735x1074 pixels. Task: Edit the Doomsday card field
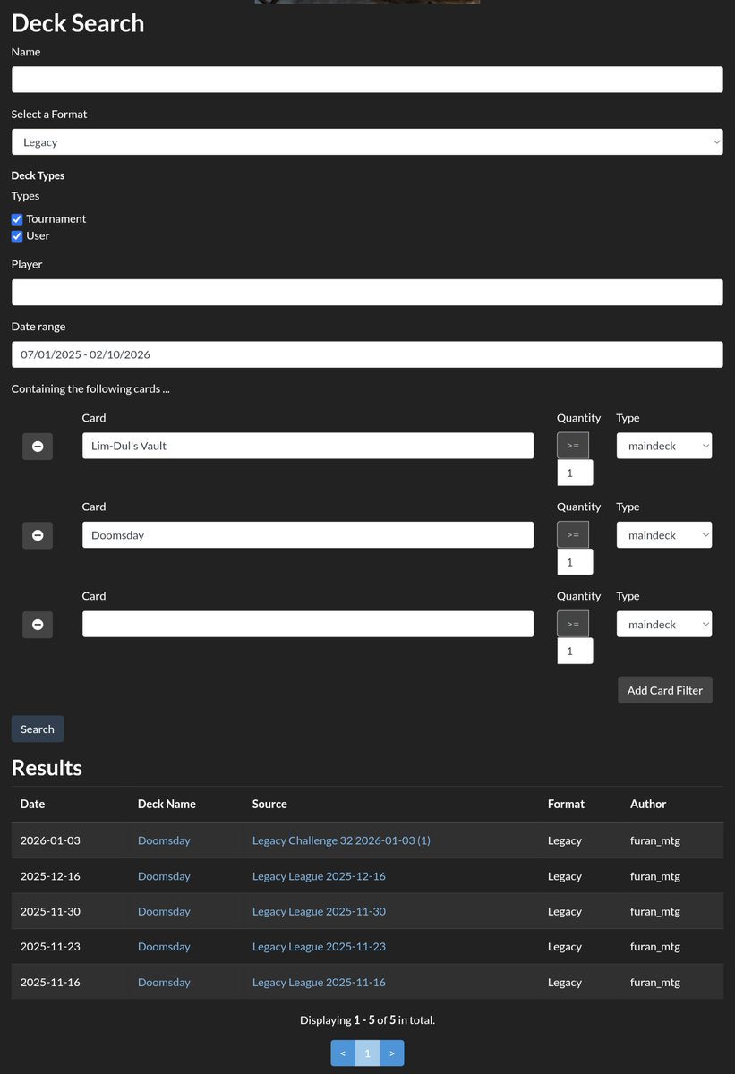(308, 535)
